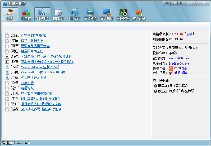Click the 下载 link for version V4.16
The width and height of the screenshot is (211, 146).
(x=189, y=34)
